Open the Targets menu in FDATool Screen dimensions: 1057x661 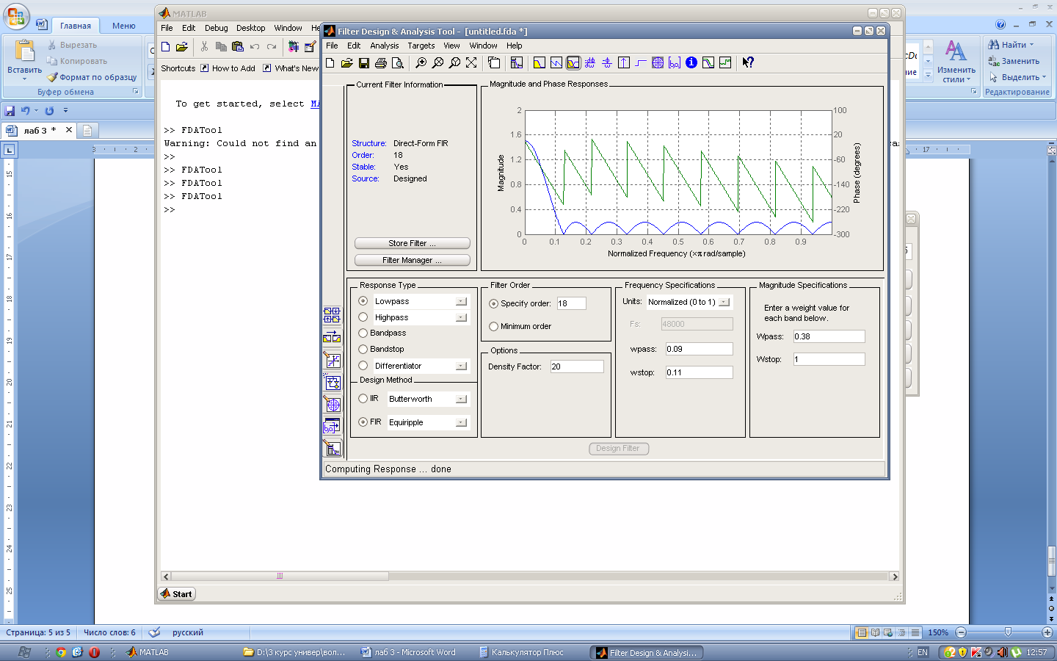coord(421,46)
